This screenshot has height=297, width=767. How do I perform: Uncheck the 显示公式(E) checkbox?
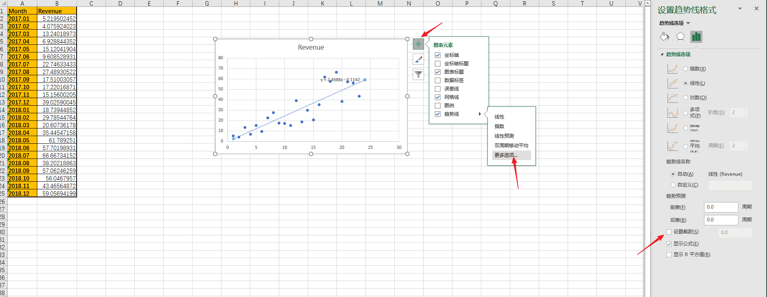tap(669, 244)
